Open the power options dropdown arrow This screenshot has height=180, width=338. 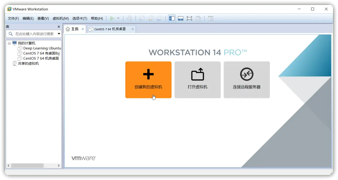118,18
